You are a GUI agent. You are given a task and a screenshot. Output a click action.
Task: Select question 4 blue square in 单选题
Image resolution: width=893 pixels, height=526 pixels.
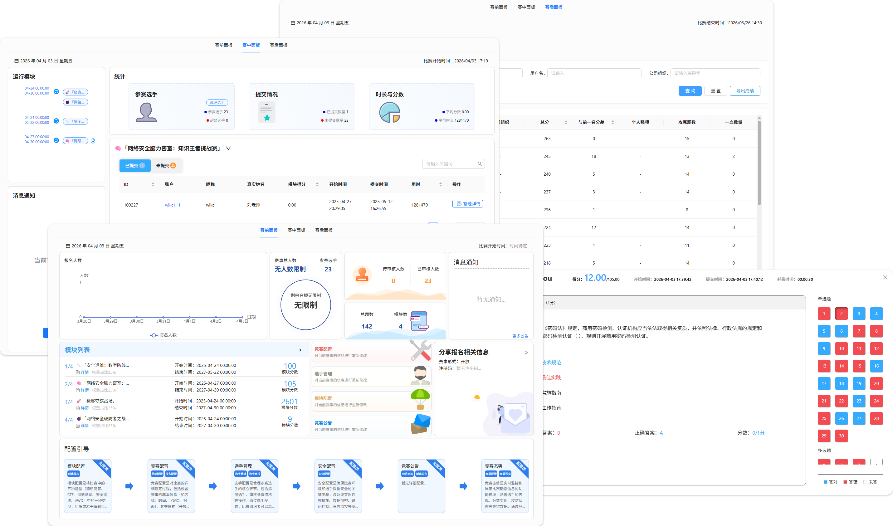pyautogui.click(x=876, y=313)
